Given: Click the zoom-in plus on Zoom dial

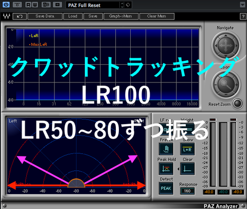Looking at the screenshot, I should 236,84.
